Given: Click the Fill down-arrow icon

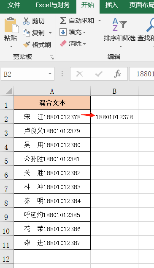Looking at the screenshot, I should [63, 32].
